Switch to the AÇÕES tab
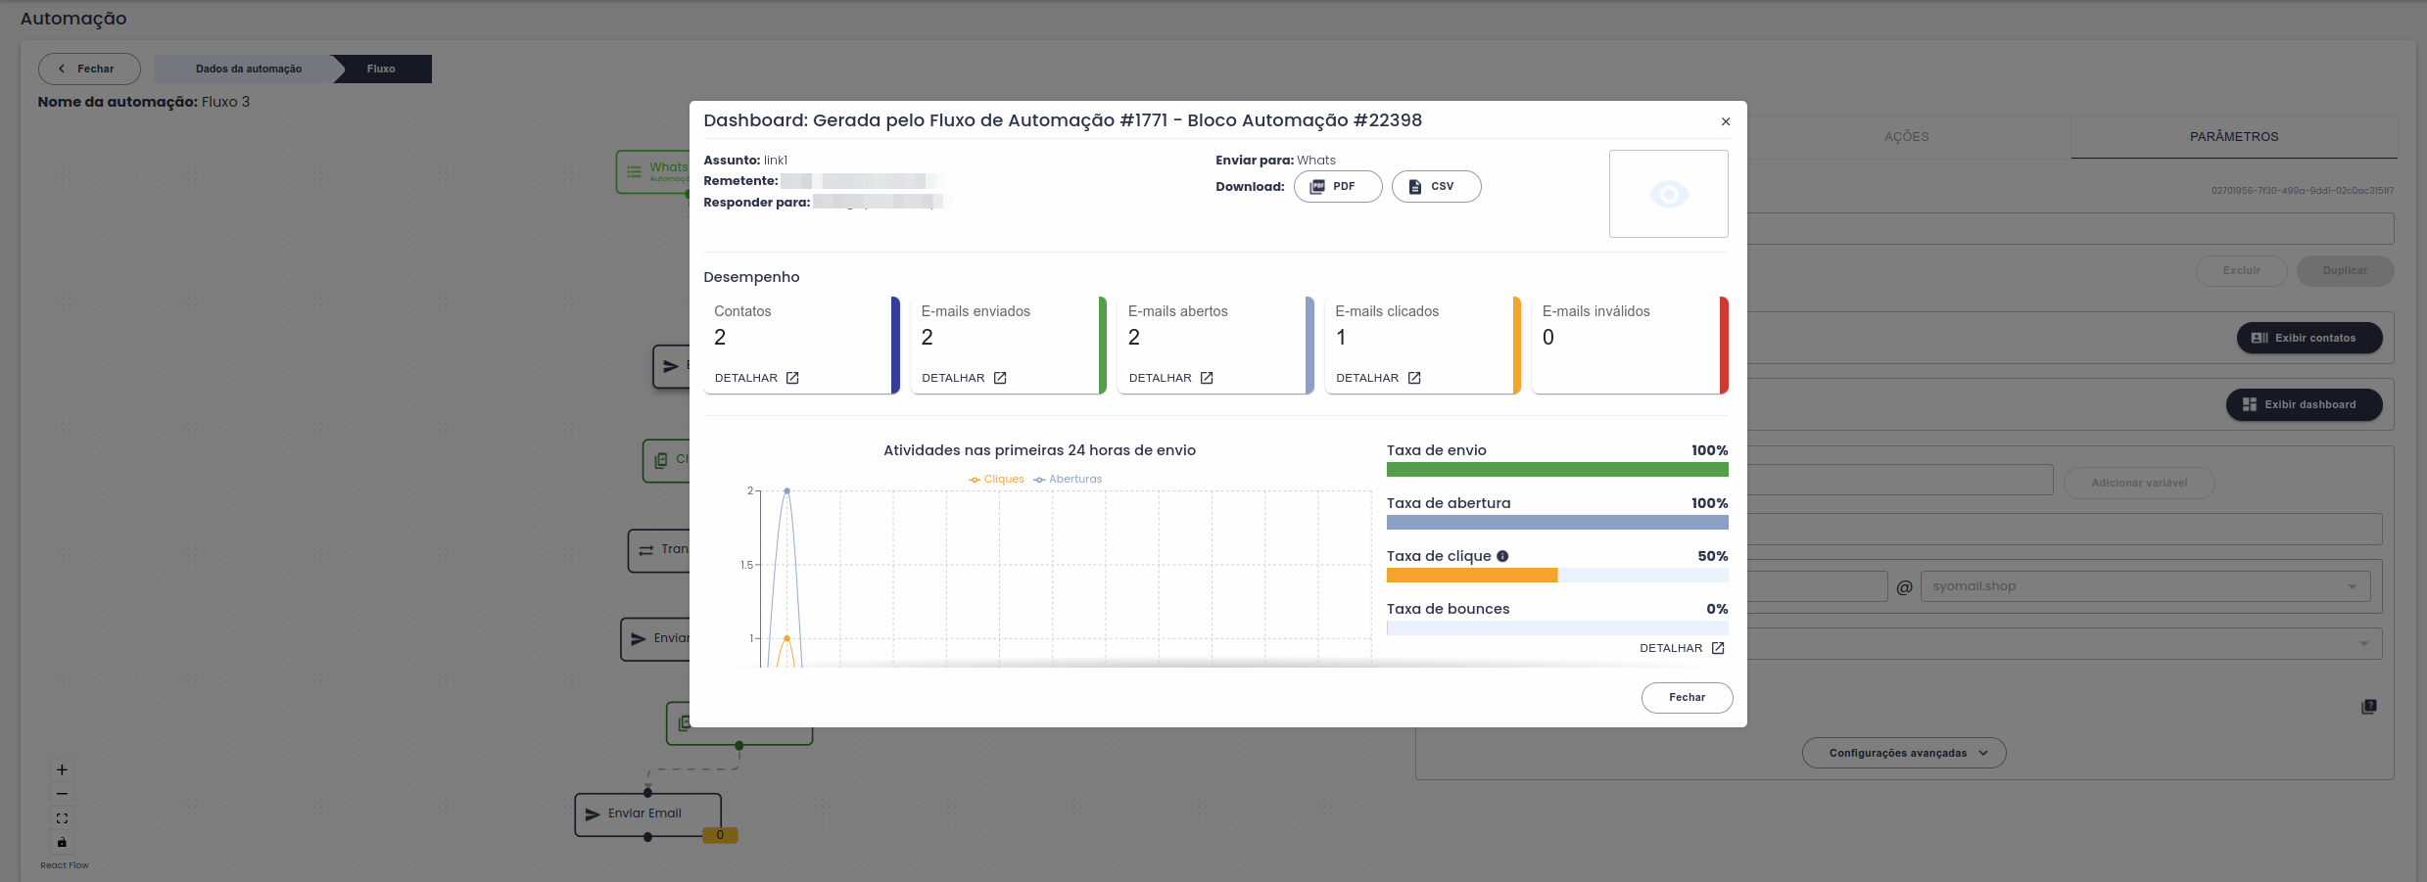Image resolution: width=2427 pixels, height=882 pixels. [x=1906, y=137]
